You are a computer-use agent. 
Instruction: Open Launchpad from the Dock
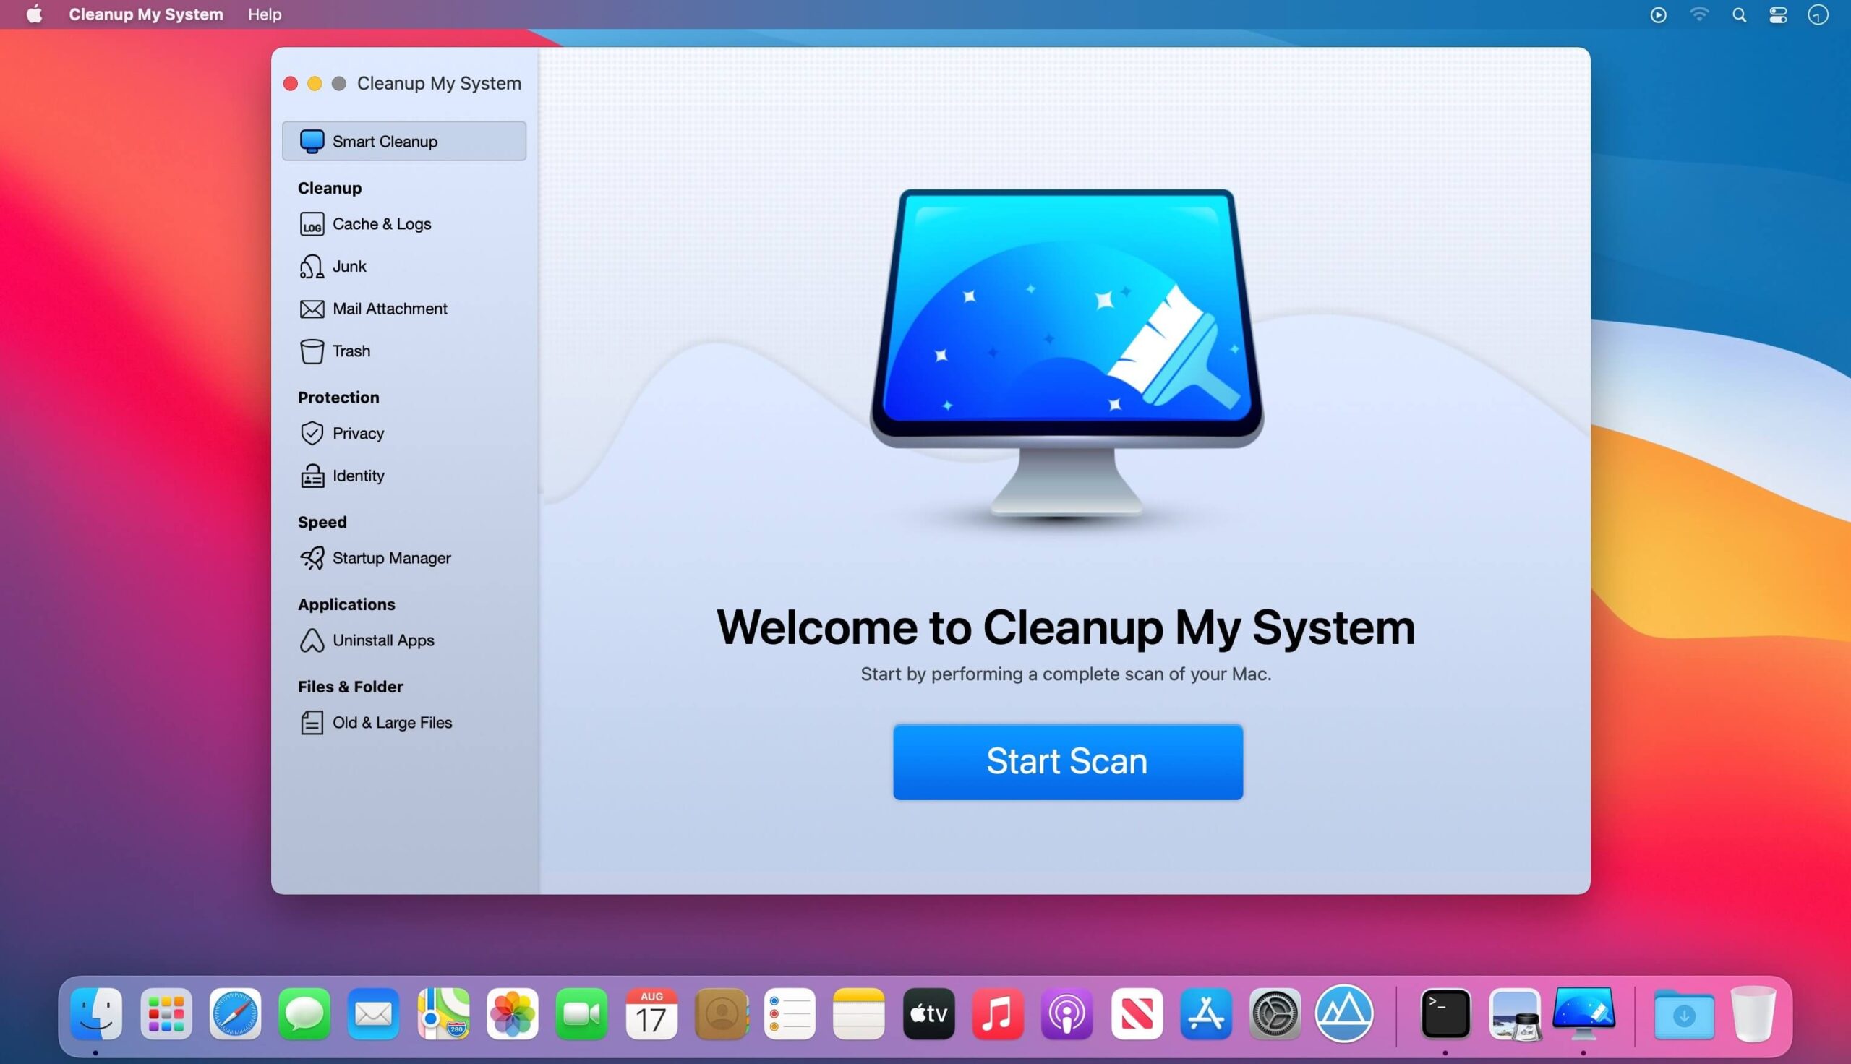pyautogui.click(x=166, y=1014)
